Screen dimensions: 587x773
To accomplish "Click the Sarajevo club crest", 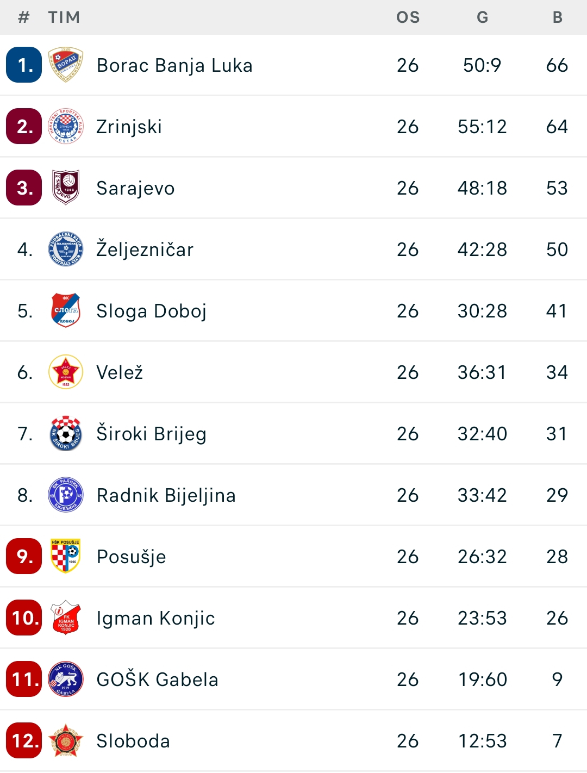I will point(66,188).
